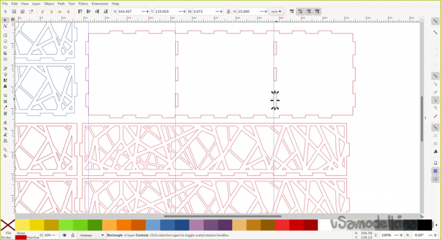Select the Selector arrow tool
This screenshot has height=240, width=441.
pyautogui.click(x=5, y=20)
